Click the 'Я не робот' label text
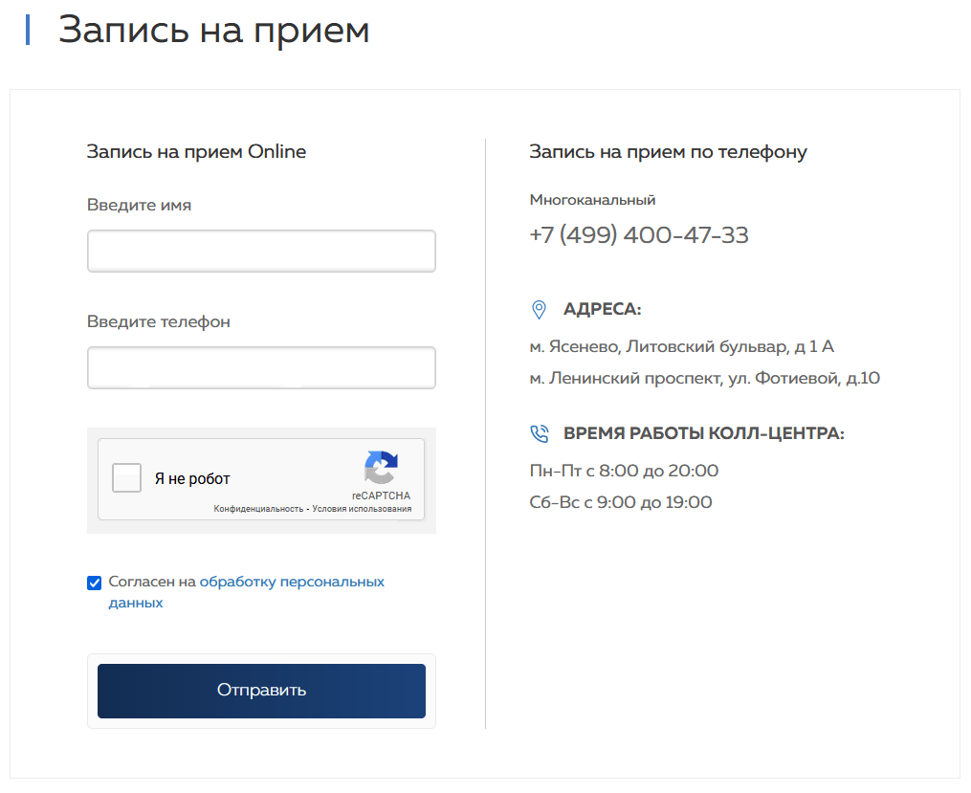This screenshot has height=793, width=971. point(192,479)
